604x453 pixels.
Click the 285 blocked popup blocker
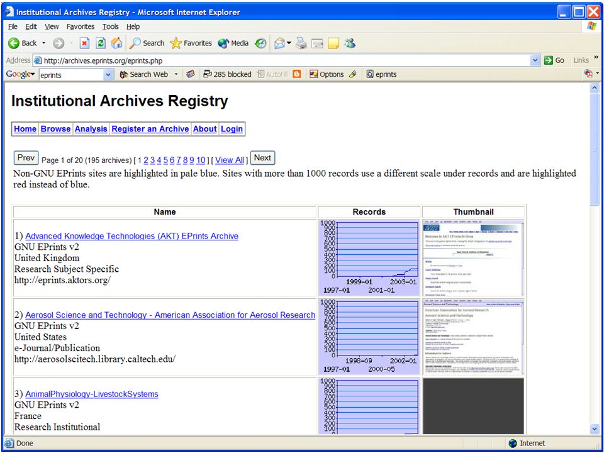pyautogui.click(x=227, y=74)
